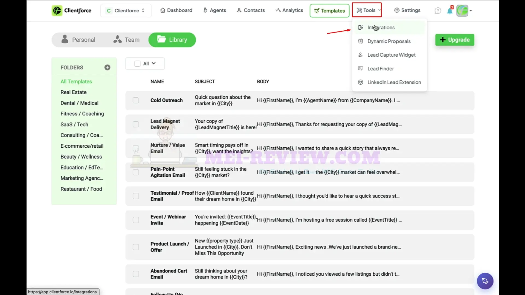Click the NAME column header

[x=157, y=81]
